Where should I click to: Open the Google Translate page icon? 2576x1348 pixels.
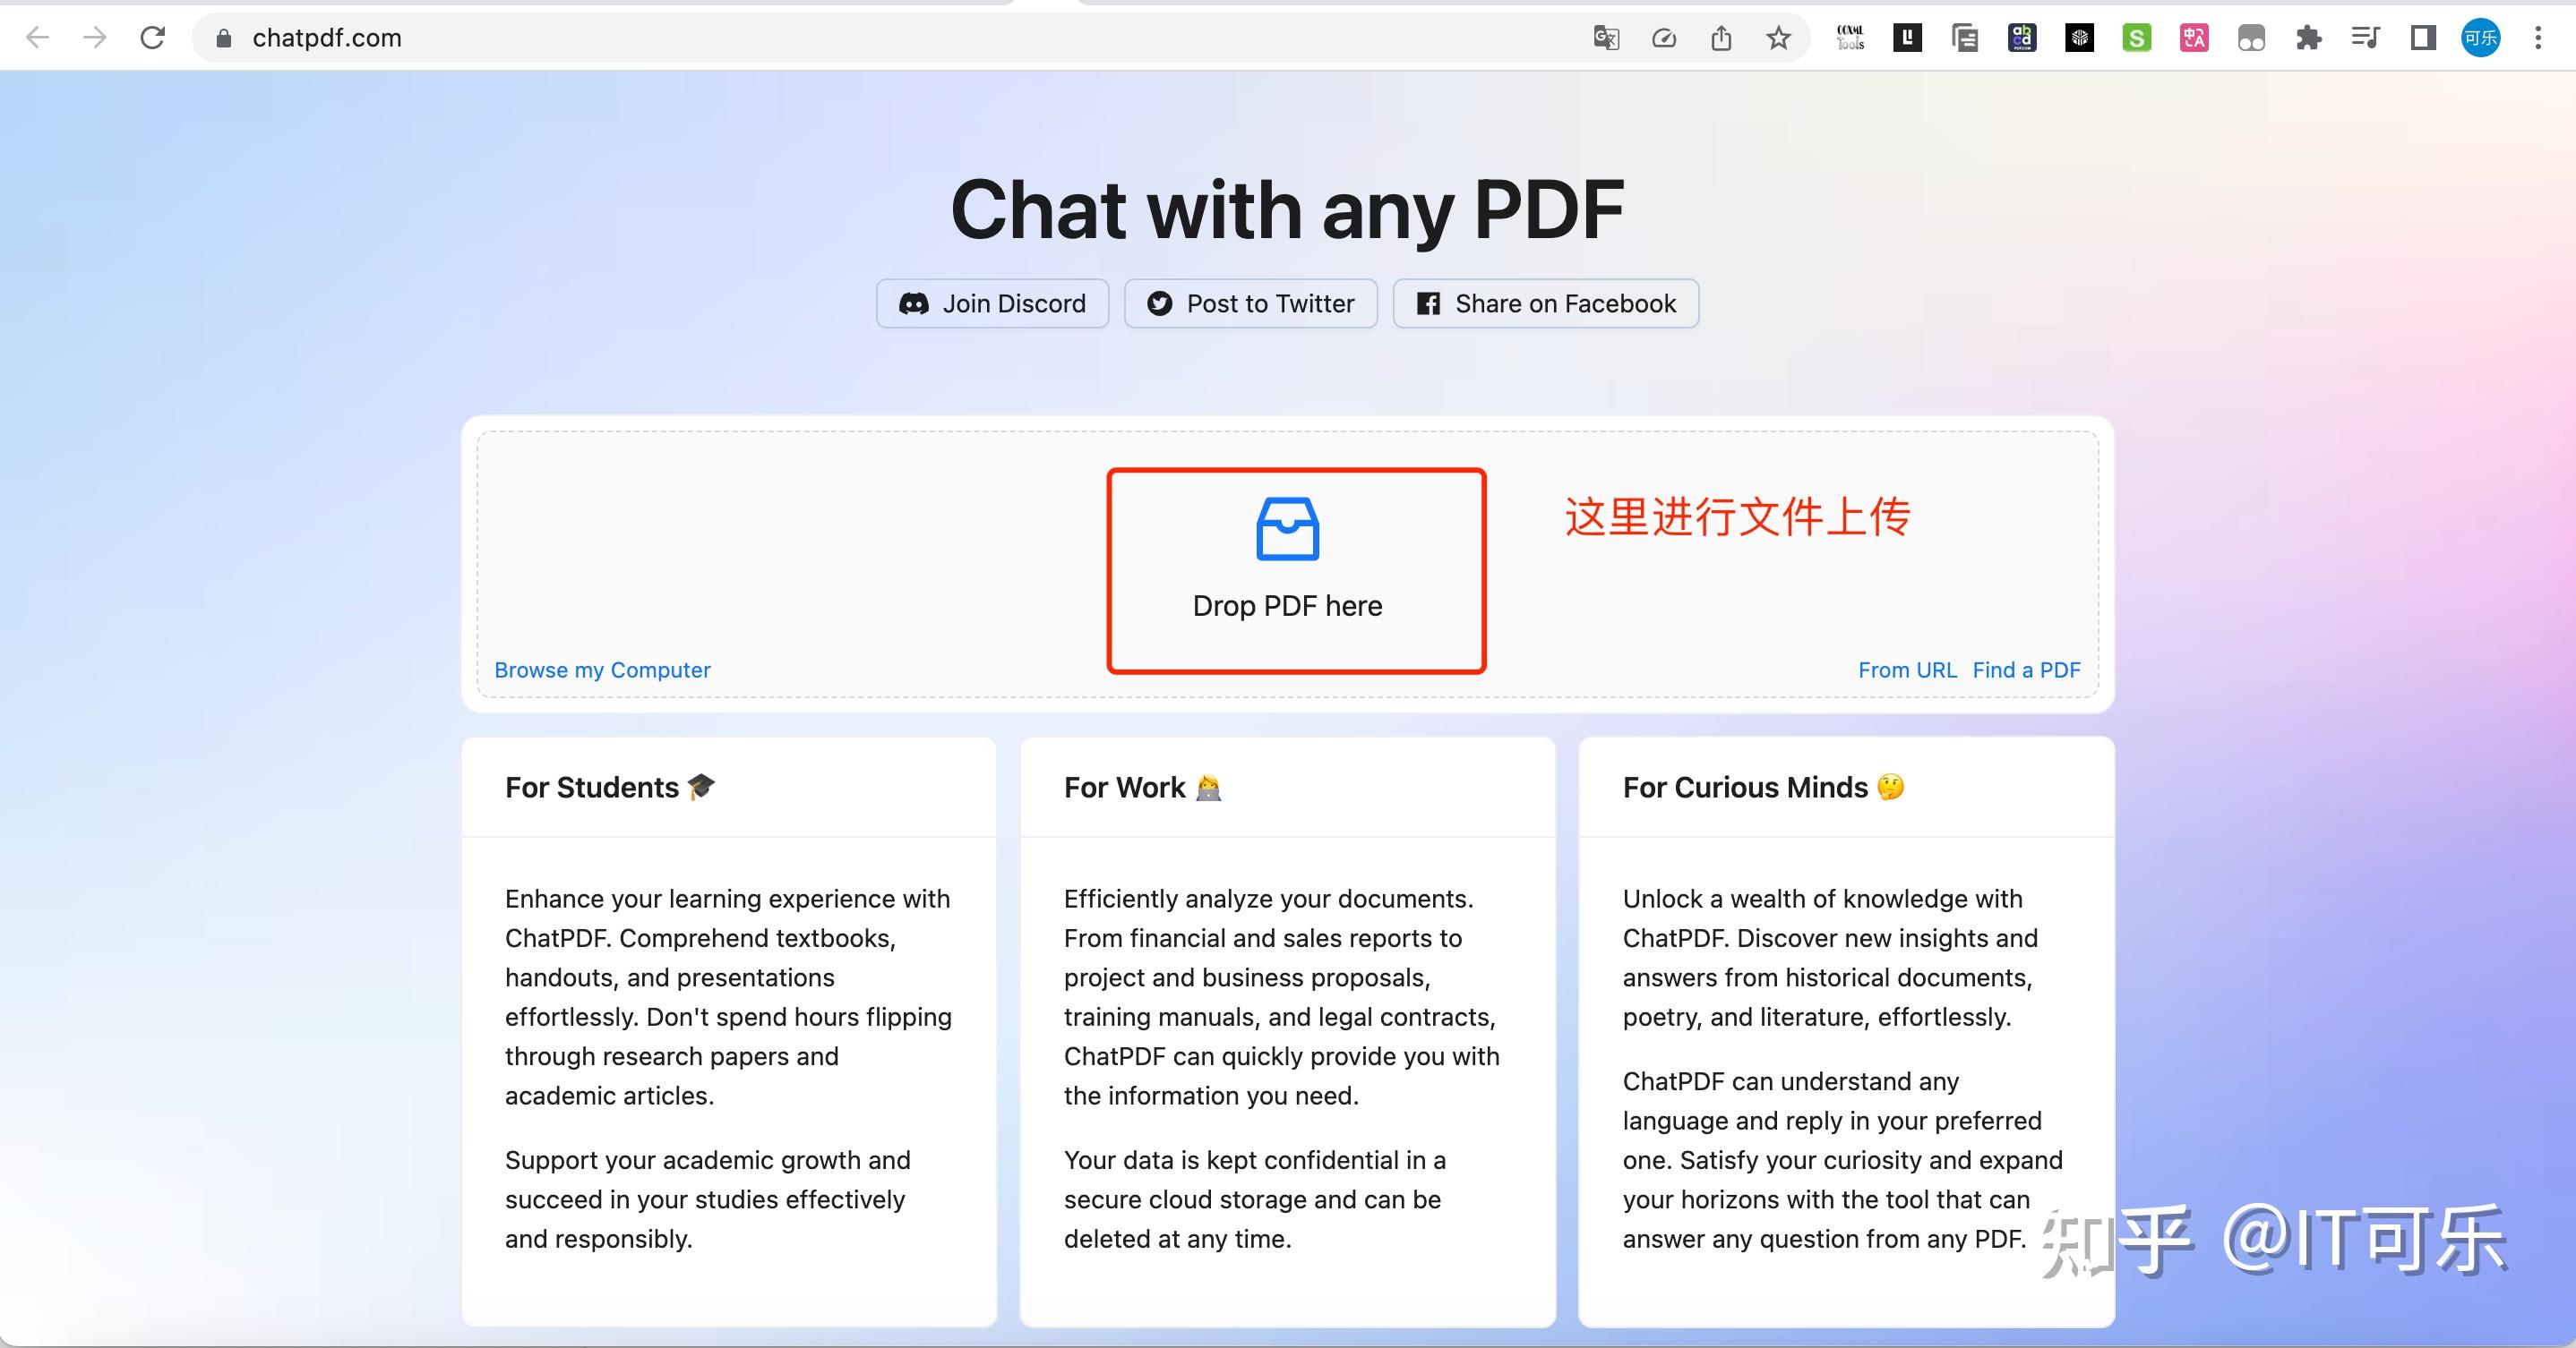tap(1606, 38)
